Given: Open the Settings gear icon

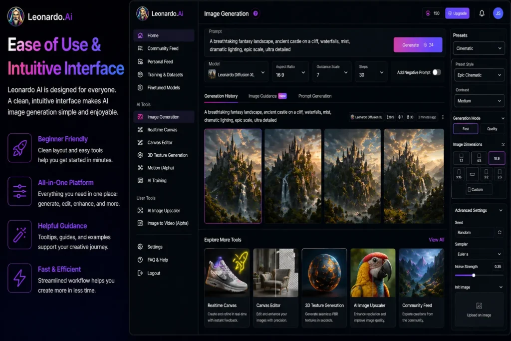Looking at the screenshot, I should click(x=140, y=247).
